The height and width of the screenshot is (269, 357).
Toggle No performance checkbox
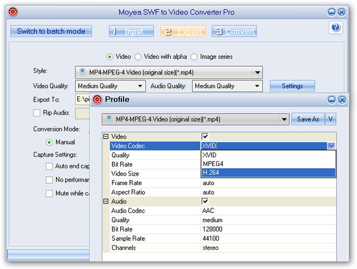click(x=49, y=180)
